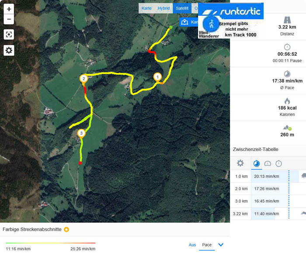
Task: Click the fit-route-to-view focus icon
Action: [x=9, y=35]
